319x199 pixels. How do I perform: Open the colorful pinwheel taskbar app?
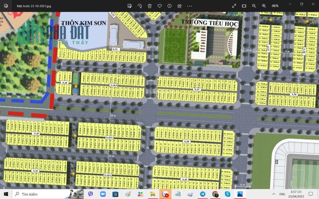coord(140,194)
